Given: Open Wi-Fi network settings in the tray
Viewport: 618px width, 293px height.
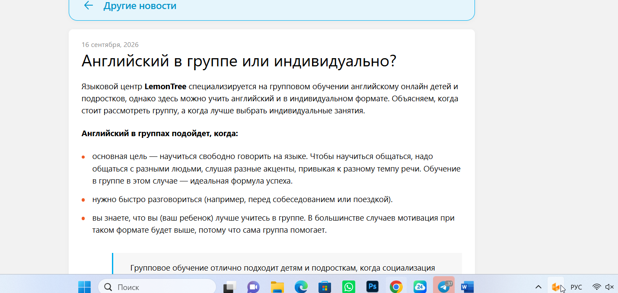Looking at the screenshot, I should click(597, 287).
